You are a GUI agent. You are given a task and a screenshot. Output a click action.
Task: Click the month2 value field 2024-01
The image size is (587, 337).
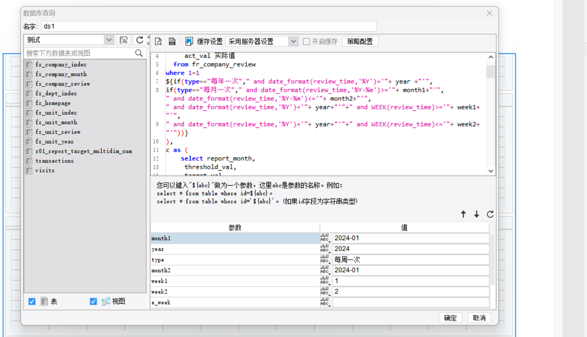pyautogui.click(x=411, y=270)
